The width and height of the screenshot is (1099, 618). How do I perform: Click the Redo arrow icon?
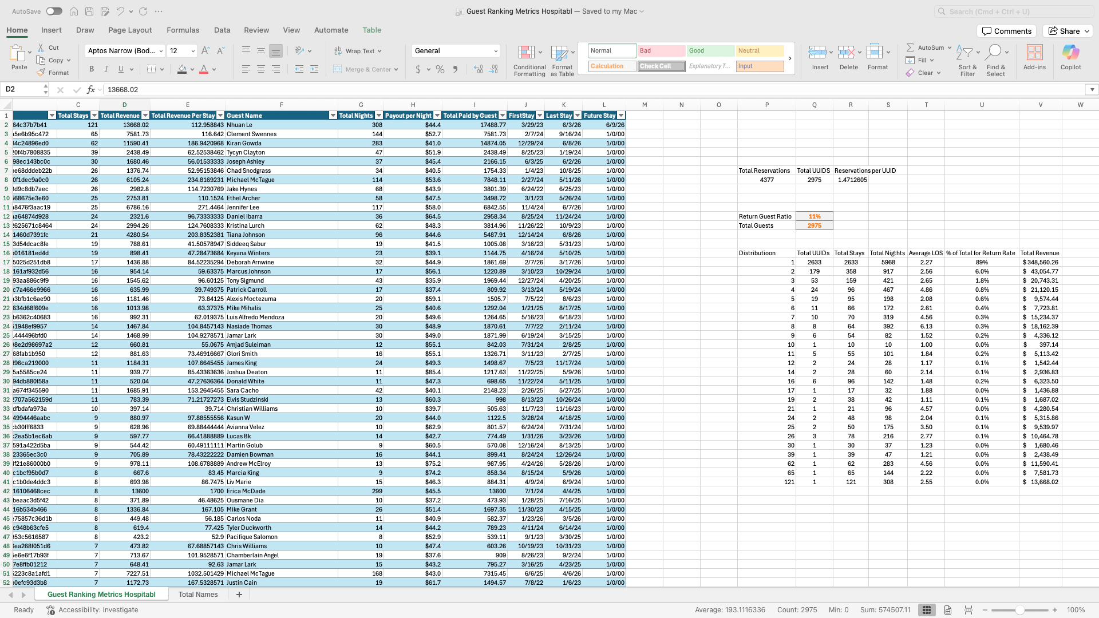143,11
